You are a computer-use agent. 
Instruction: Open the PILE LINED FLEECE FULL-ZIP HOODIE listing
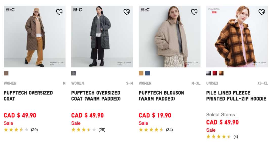(x=237, y=95)
